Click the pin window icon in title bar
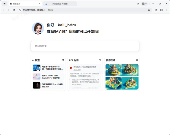170x135 pixels. tap(138, 4)
